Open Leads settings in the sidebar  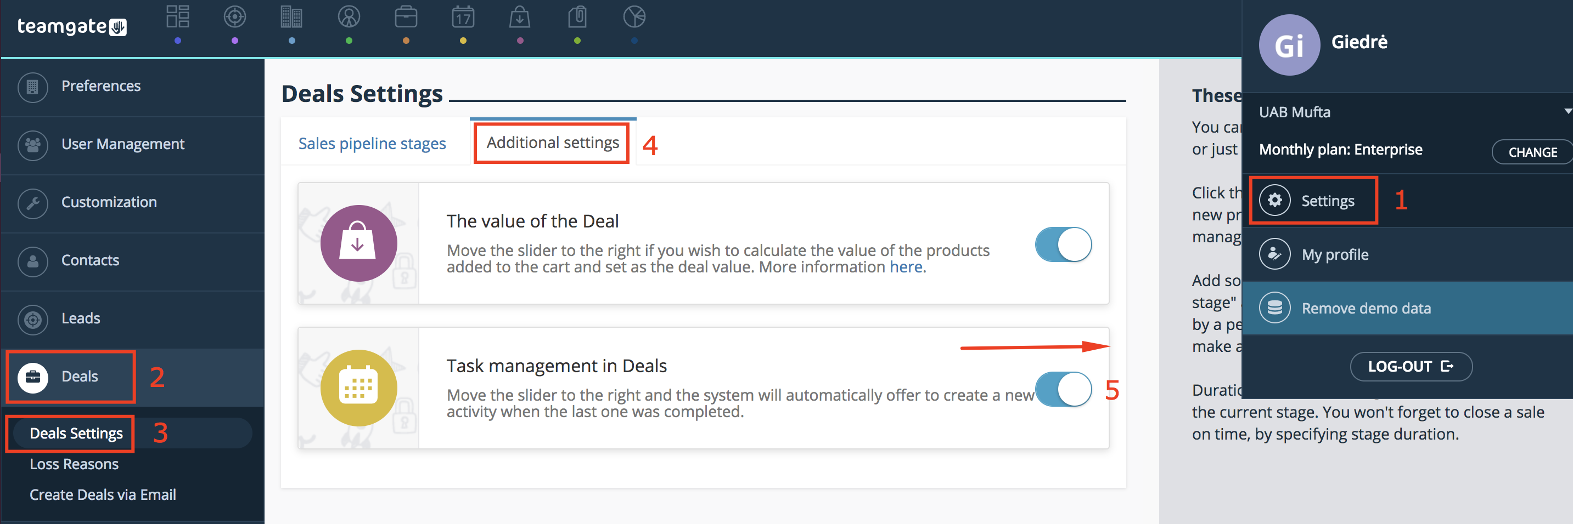click(132, 319)
